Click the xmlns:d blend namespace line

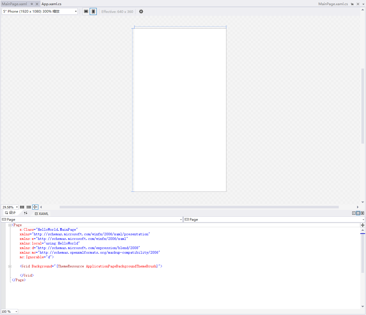pyautogui.click(x=80, y=248)
